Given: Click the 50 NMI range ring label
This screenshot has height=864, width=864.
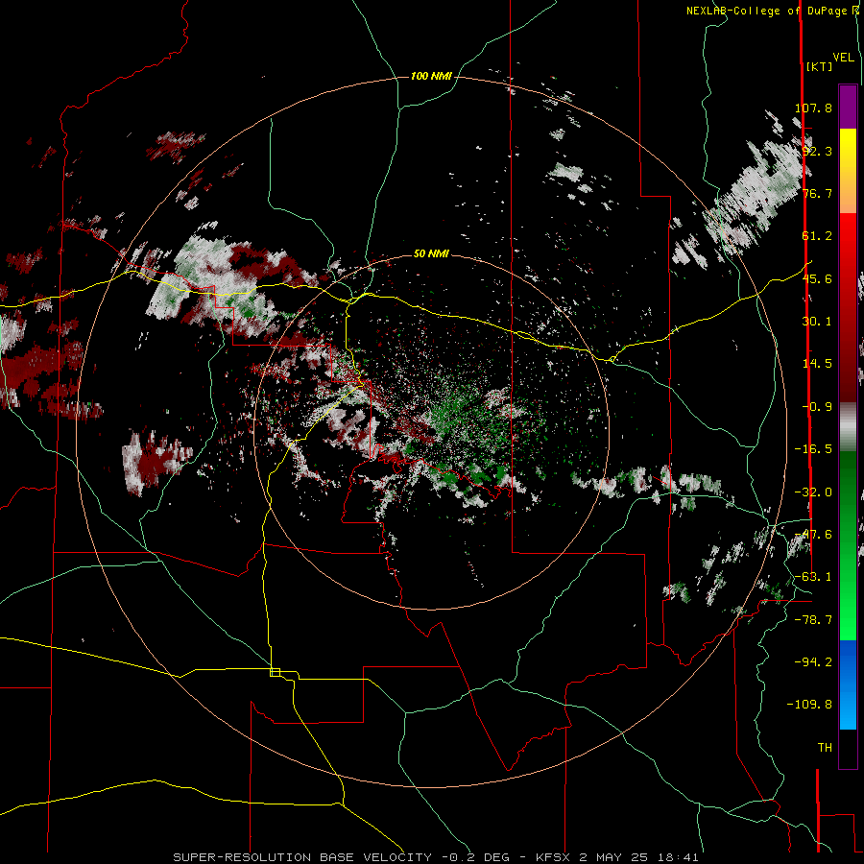Looking at the screenshot, I should click(x=431, y=253).
